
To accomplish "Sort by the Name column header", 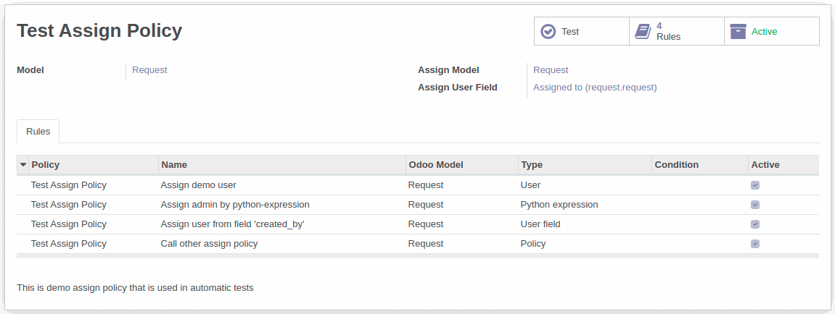I will pos(282,165).
